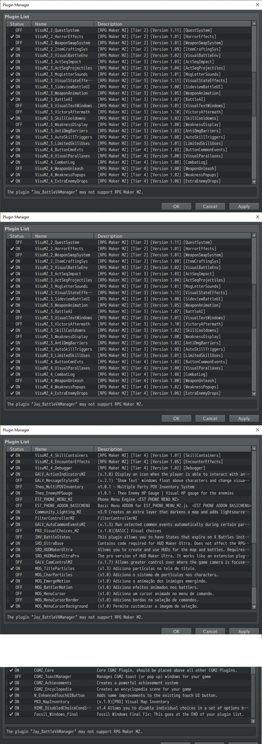This screenshot has height=744, width=262.
Task: Select the CGMZ_Achievements plugin name
Action: pyautogui.click(x=53, y=683)
